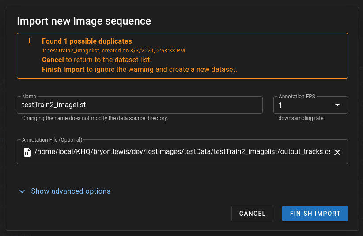Click the document icon in Annotation File field
This screenshot has width=363, height=236.
27,152
